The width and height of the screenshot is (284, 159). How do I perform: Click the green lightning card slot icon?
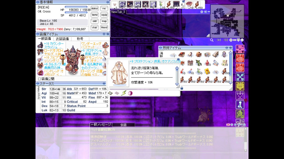click(124, 93)
